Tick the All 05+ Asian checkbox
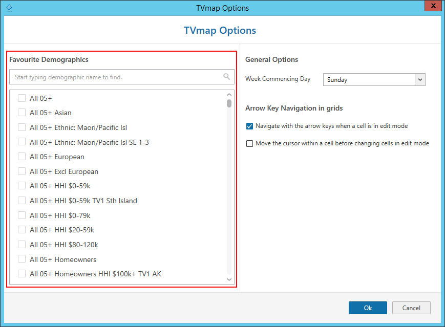This screenshot has width=445, height=327. [x=22, y=113]
